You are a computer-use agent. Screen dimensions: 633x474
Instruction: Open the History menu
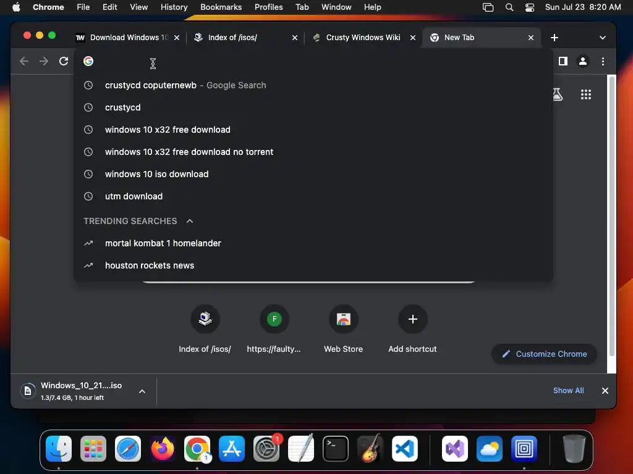pos(174,7)
